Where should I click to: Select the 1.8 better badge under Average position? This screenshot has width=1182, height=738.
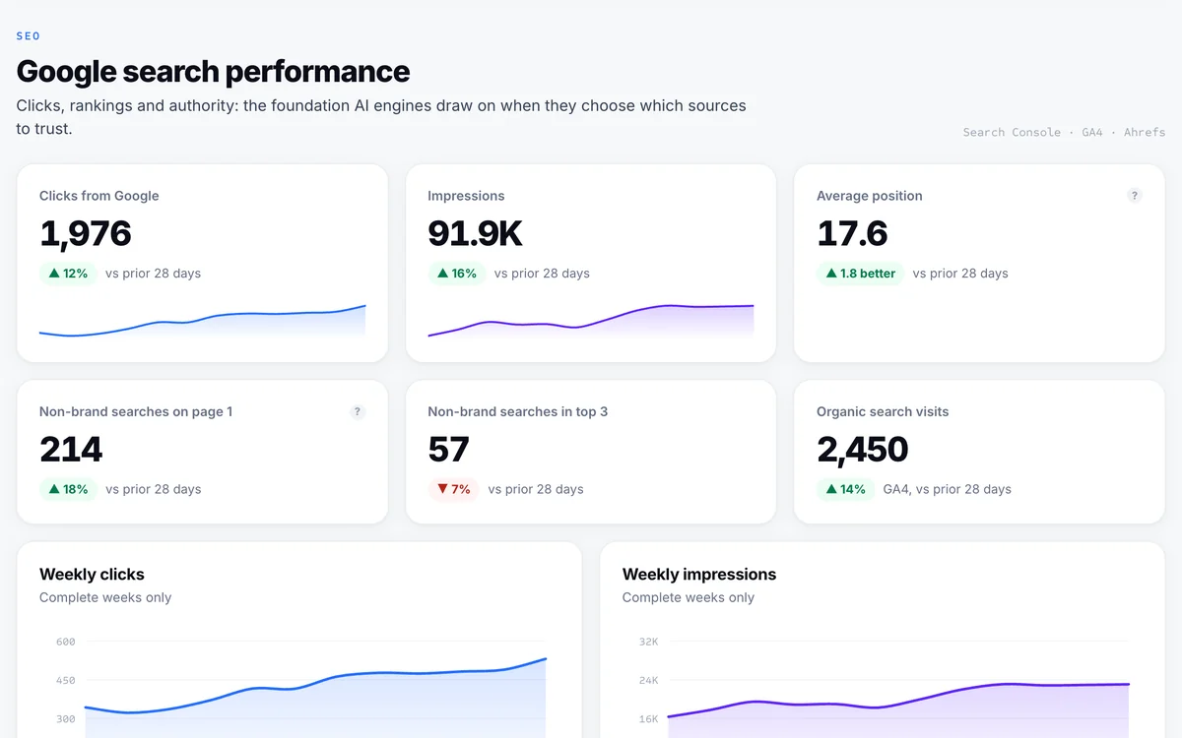[x=860, y=274]
